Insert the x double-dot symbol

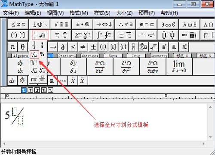(73, 81)
